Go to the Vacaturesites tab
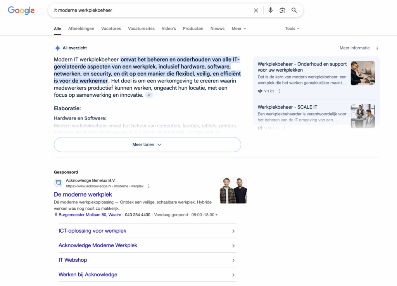This screenshot has height=286, width=397. (141, 29)
